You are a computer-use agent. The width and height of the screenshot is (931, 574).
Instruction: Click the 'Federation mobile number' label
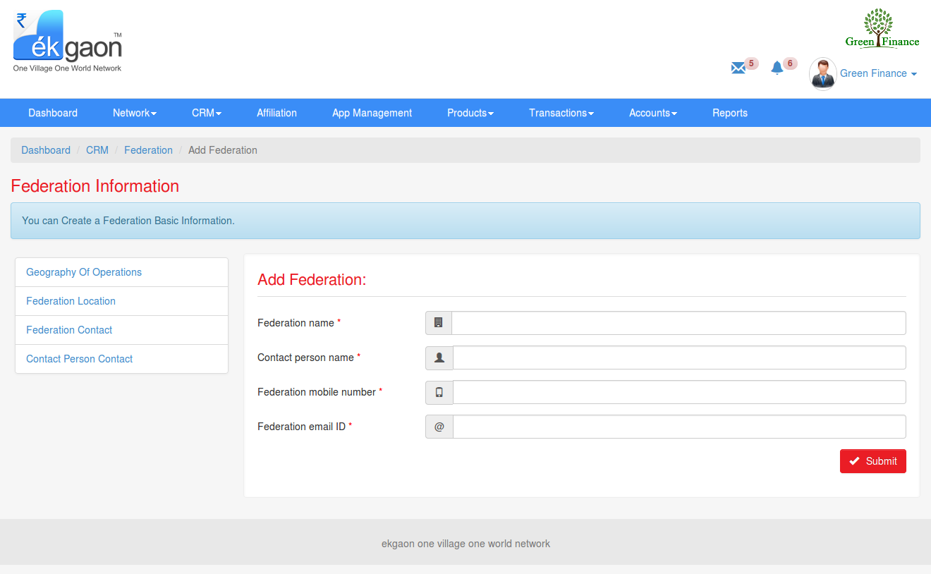317,392
